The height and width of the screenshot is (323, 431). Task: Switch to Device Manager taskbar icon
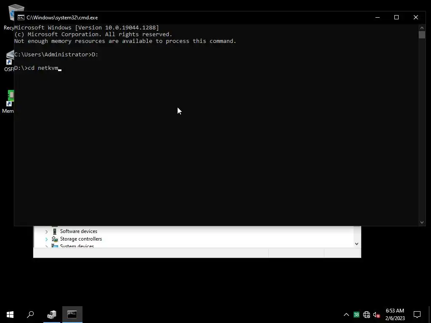(52, 315)
